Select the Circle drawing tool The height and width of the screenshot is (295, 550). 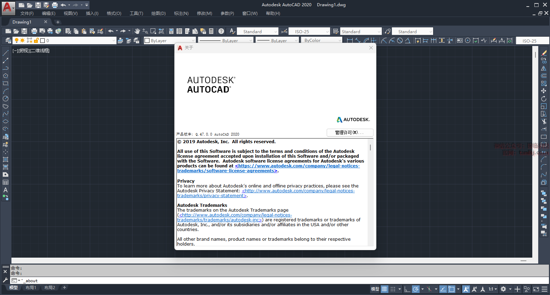[6, 99]
